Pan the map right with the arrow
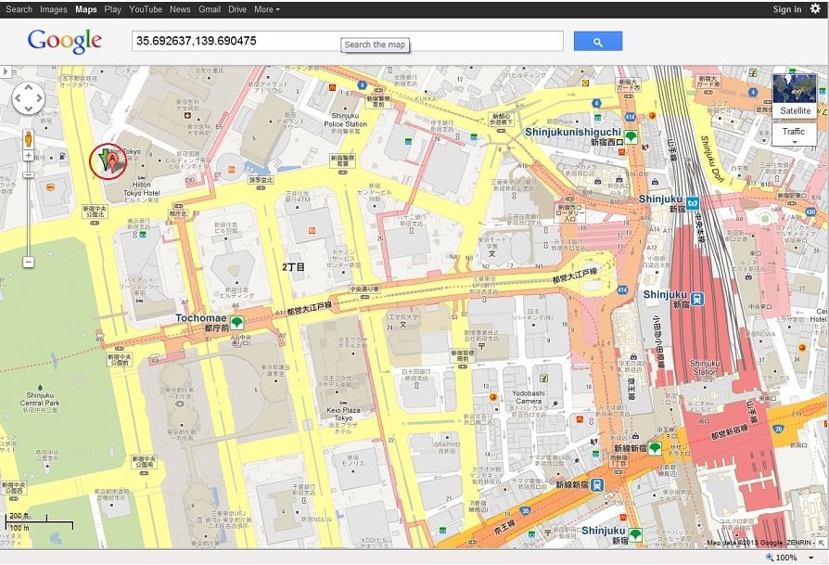The height and width of the screenshot is (565, 829). pyautogui.click(x=39, y=98)
